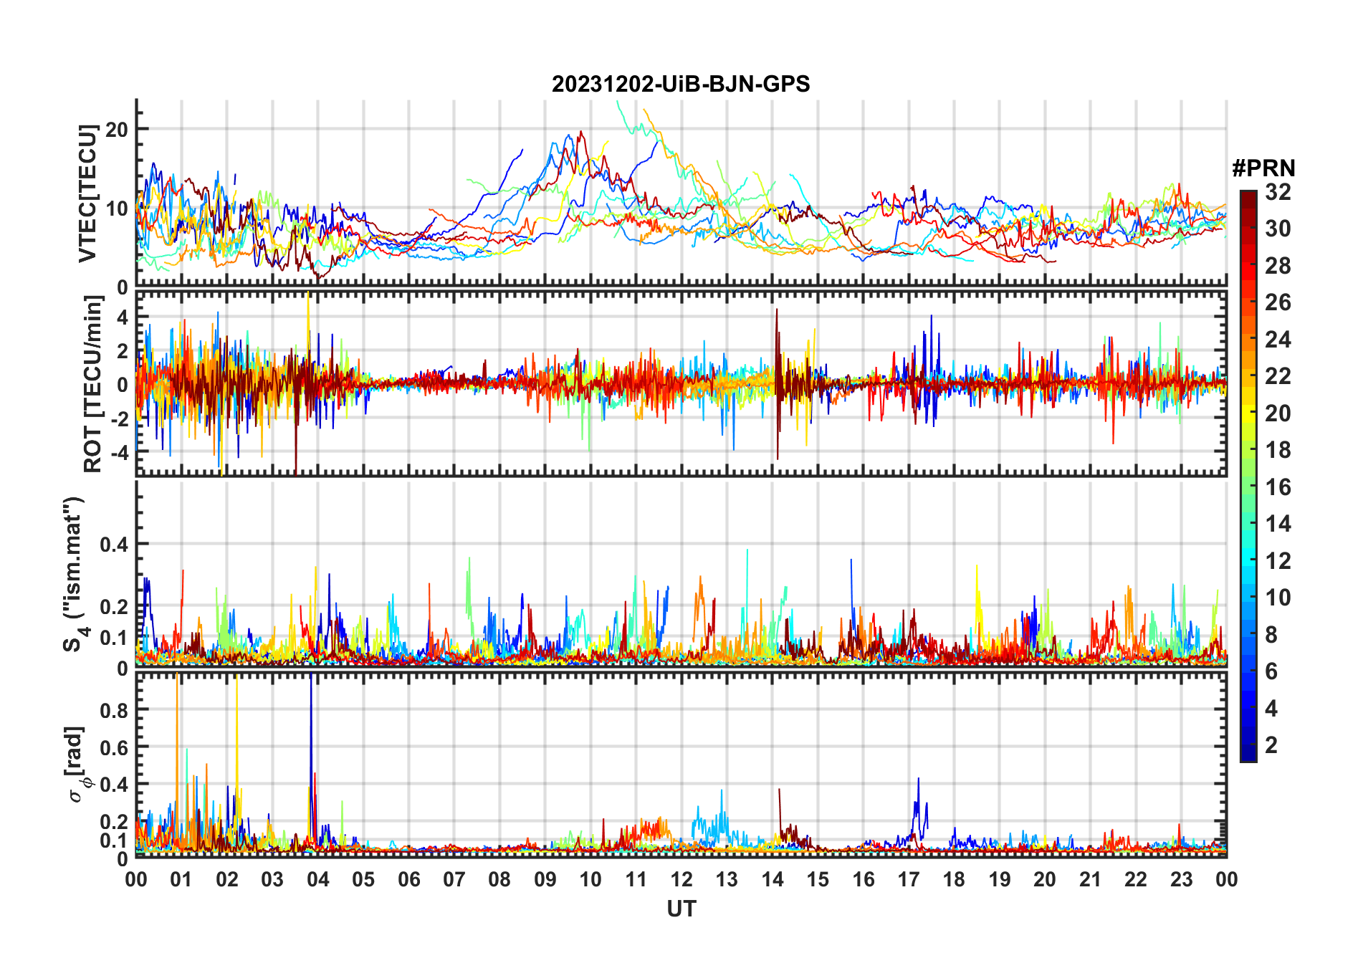
Task: Click the ROT [TECU/min] y-axis label
Action: click(92, 384)
